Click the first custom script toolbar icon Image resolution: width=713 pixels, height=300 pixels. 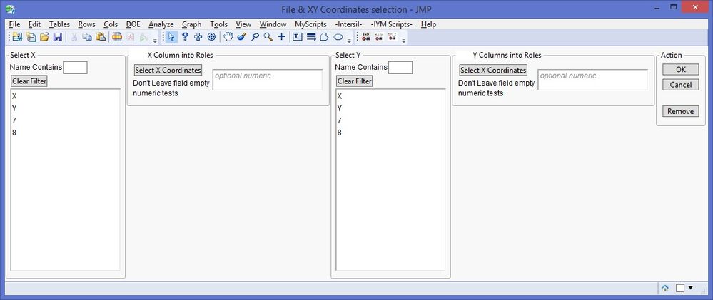coord(365,37)
